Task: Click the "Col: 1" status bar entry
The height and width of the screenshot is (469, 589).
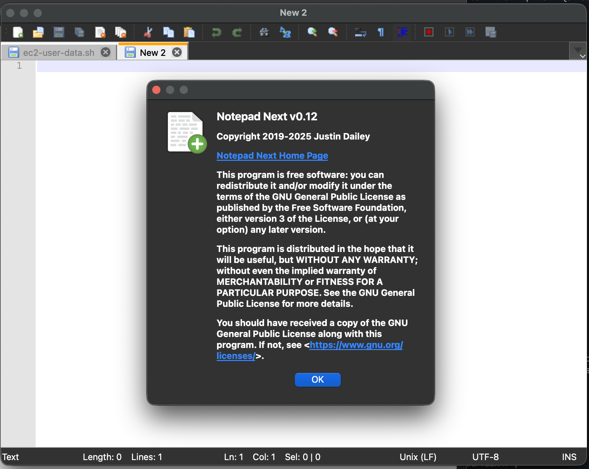Action: pos(264,457)
